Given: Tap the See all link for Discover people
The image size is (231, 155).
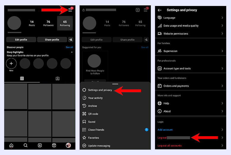Looking at the screenshot, I should click(x=69, y=47).
